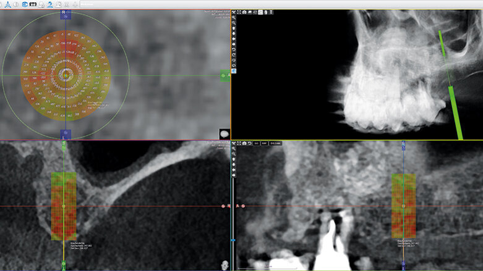
Task: Zoom out using second magnifier in 3D view
Action: pos(234,23)
